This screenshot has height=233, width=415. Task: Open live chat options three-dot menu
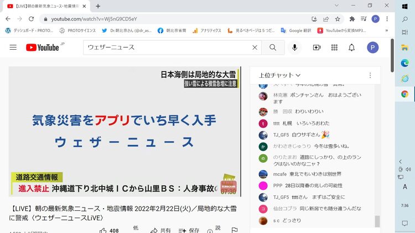(x=370, y=76)
